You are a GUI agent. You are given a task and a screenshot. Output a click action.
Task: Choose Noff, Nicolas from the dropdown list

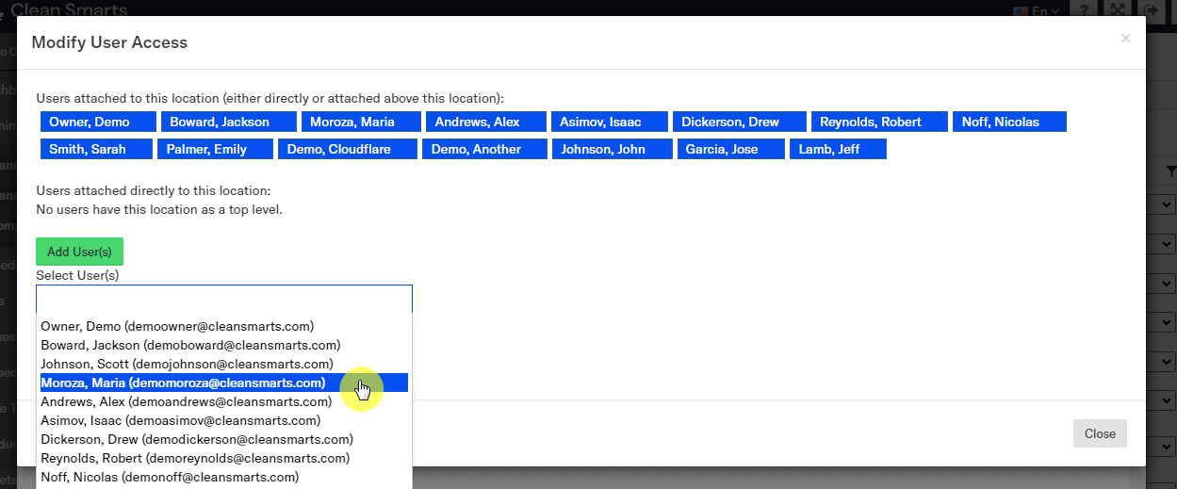click(170, 477)
